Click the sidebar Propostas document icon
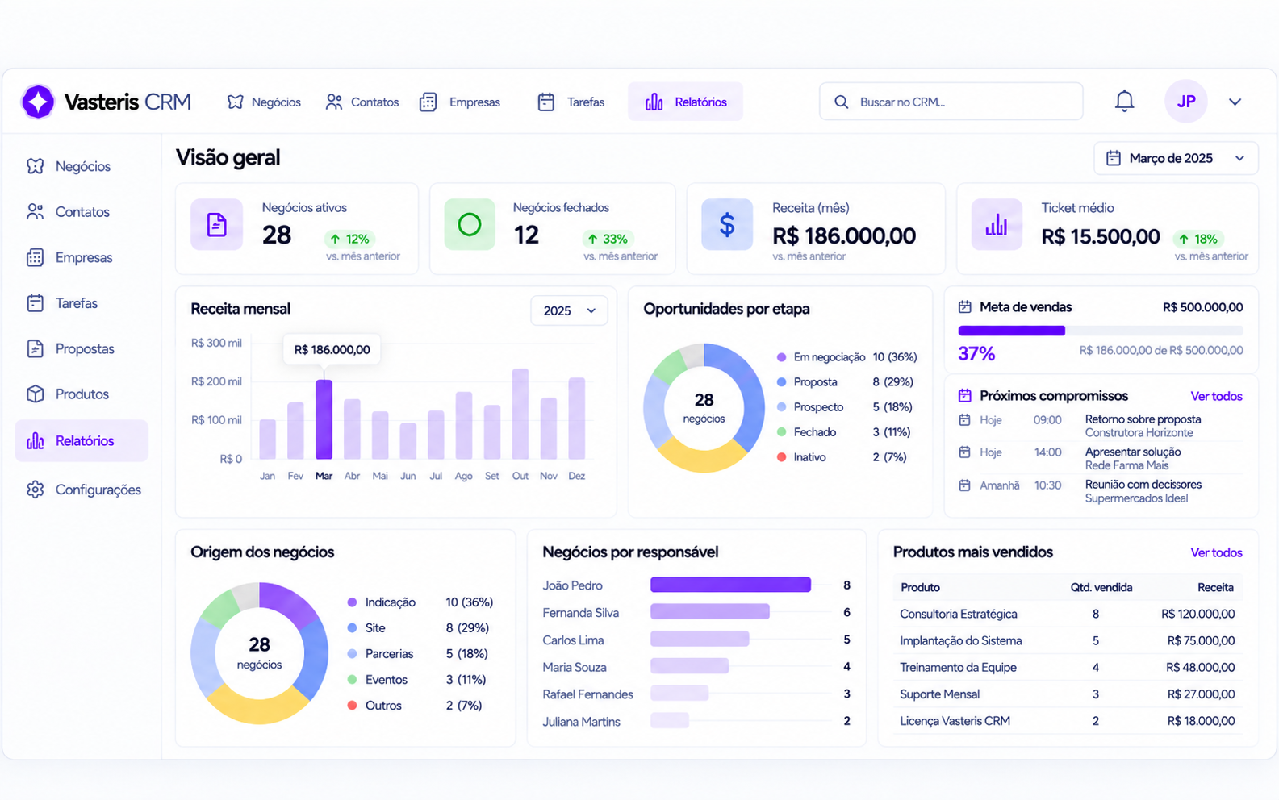 pos(35,348)
